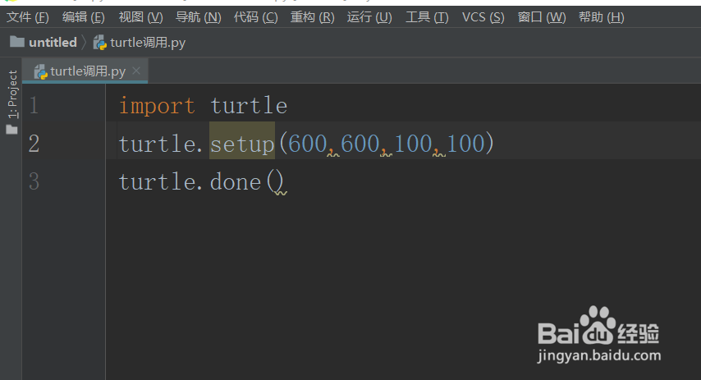Open the VCS menu
The image size is (701, 380).
(x=483, y=17)
